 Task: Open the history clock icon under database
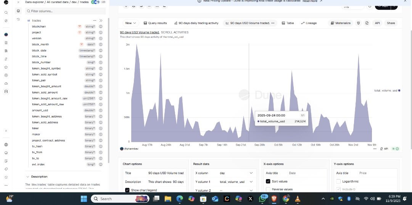[18, 19]
